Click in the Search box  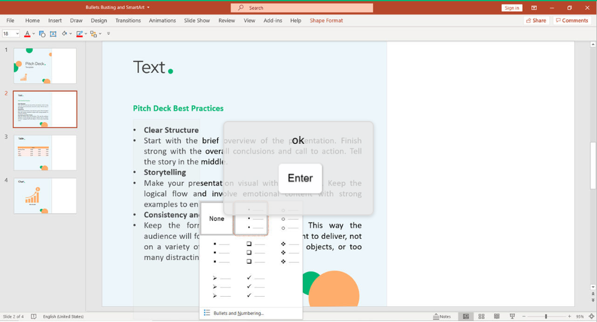(302, 8)
